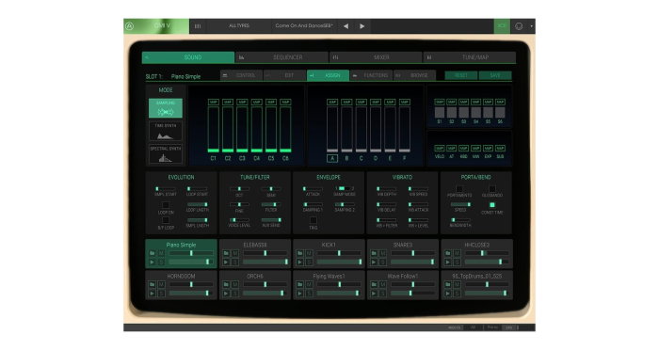659x350 pixels.
Task: Go to the previous preset arrow
Action: [x=346, y=26]
